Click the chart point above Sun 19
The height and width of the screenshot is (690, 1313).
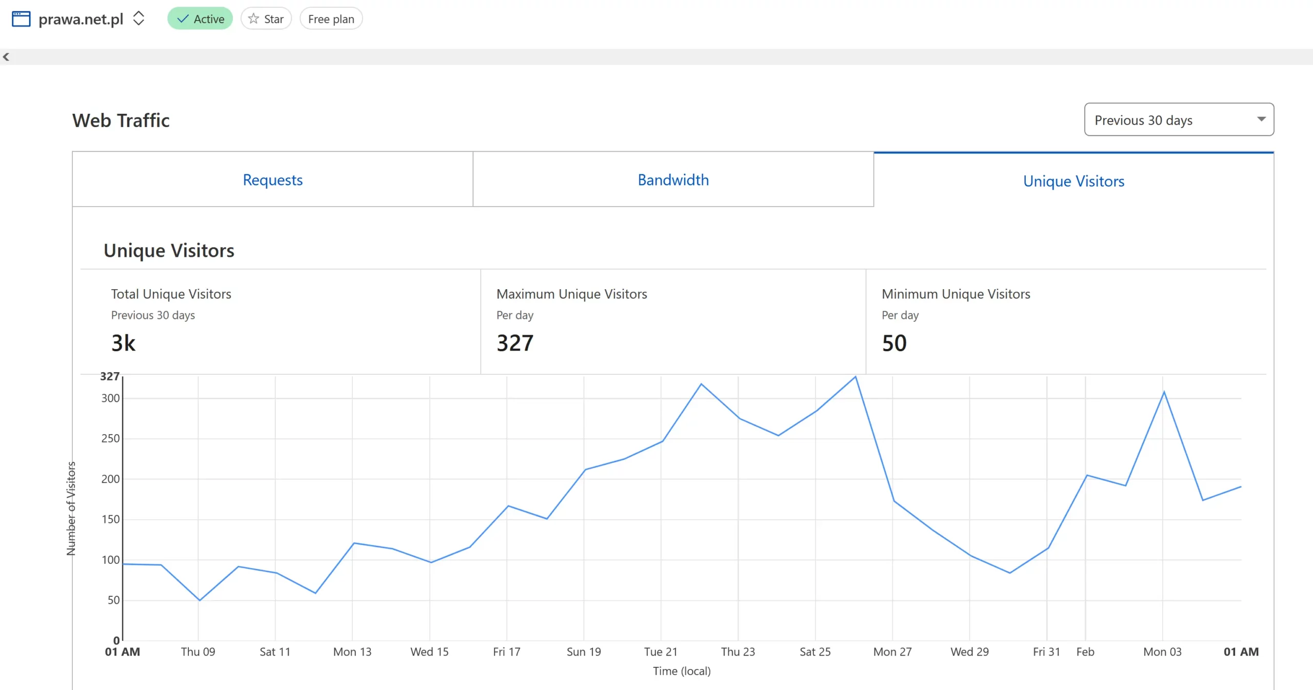[585, 470]
